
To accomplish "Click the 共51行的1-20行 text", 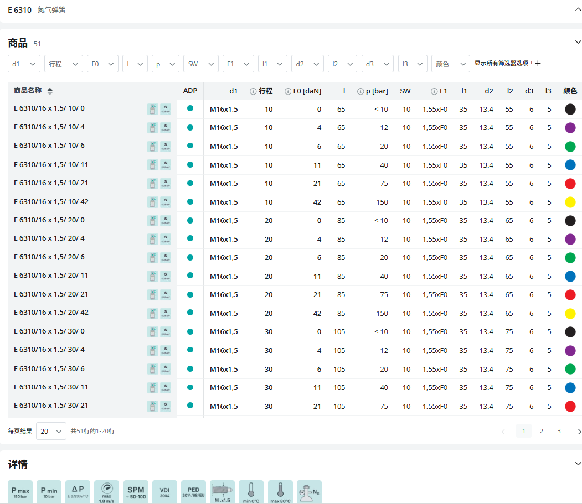I will pyautogui.click(x=93, y=431).
